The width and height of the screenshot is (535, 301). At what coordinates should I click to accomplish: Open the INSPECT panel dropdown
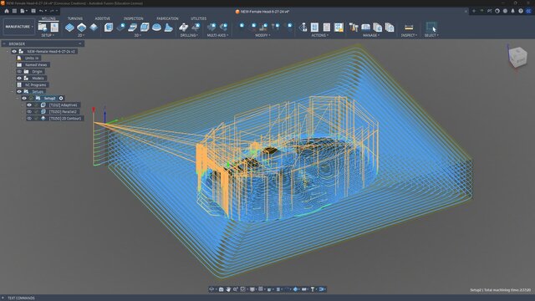pos(409,35)
